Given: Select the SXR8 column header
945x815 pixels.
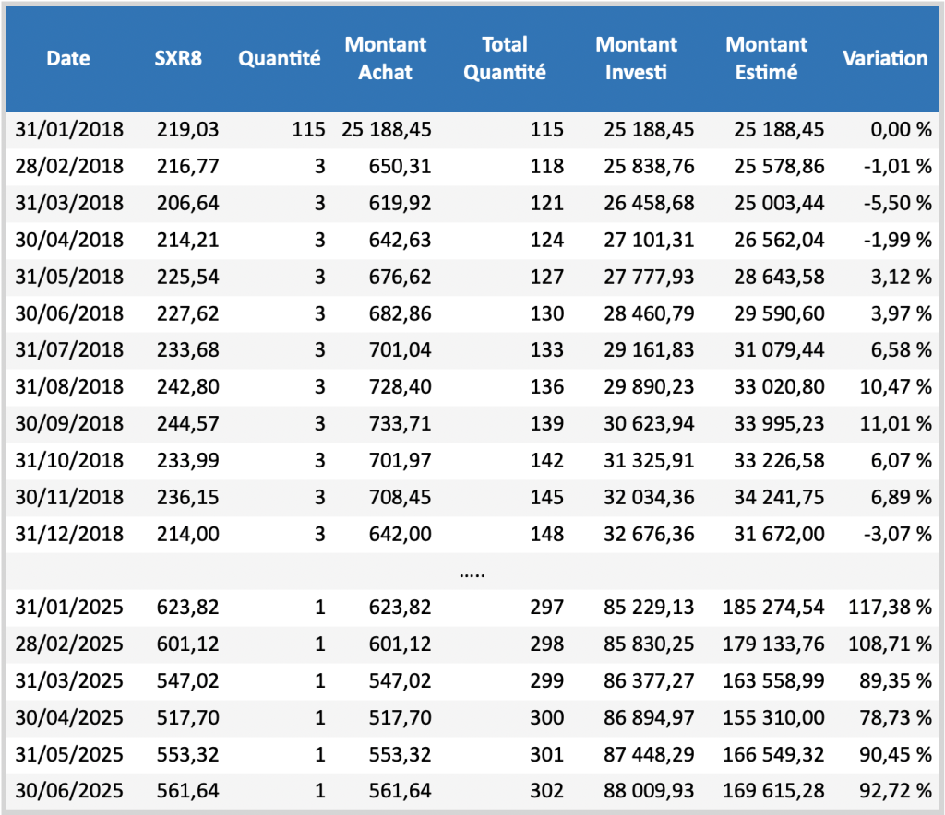Looking at the screenshot, I should (x=178, y=58).
